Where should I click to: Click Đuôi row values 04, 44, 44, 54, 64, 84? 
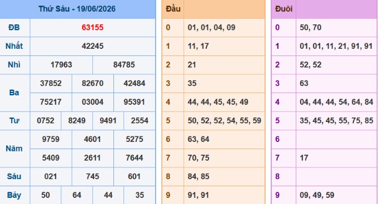(336, 102)
